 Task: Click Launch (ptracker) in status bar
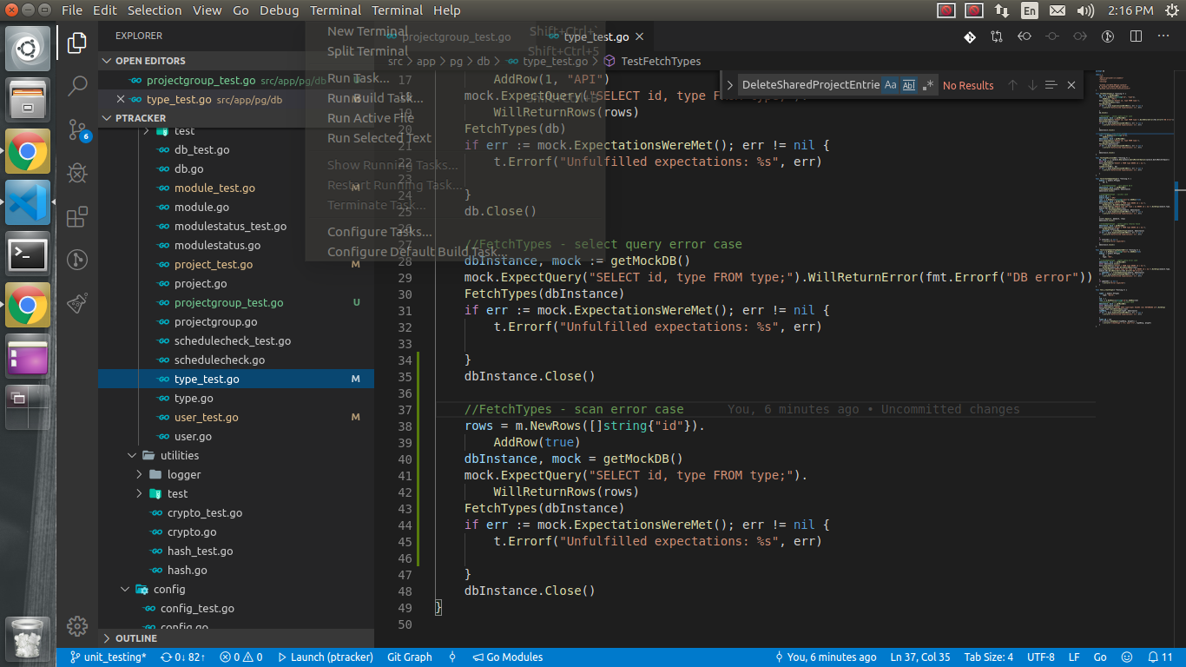tap(324, 657)
